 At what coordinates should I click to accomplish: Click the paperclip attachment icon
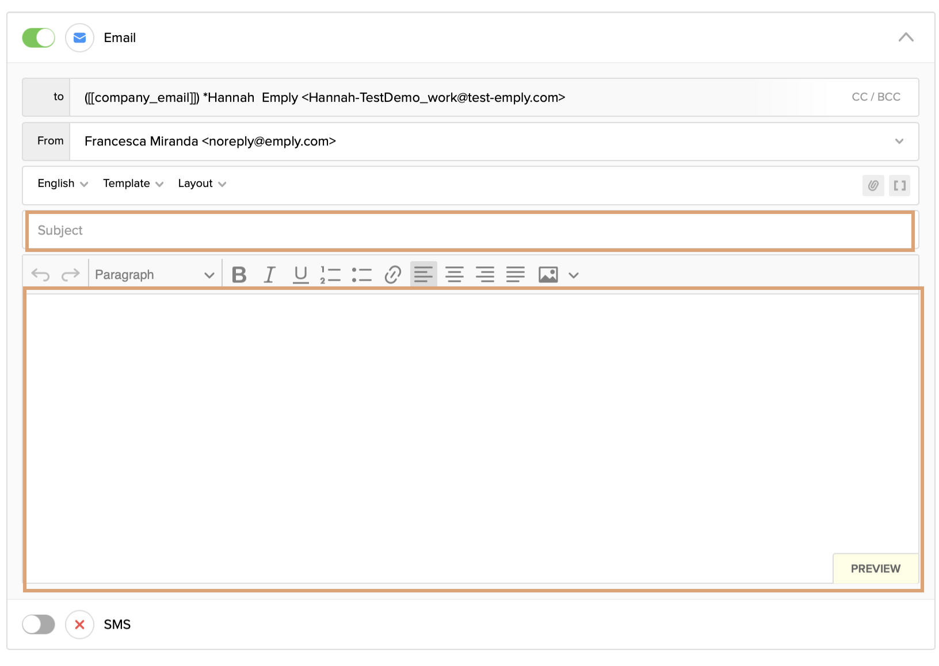tap(872, 185)
